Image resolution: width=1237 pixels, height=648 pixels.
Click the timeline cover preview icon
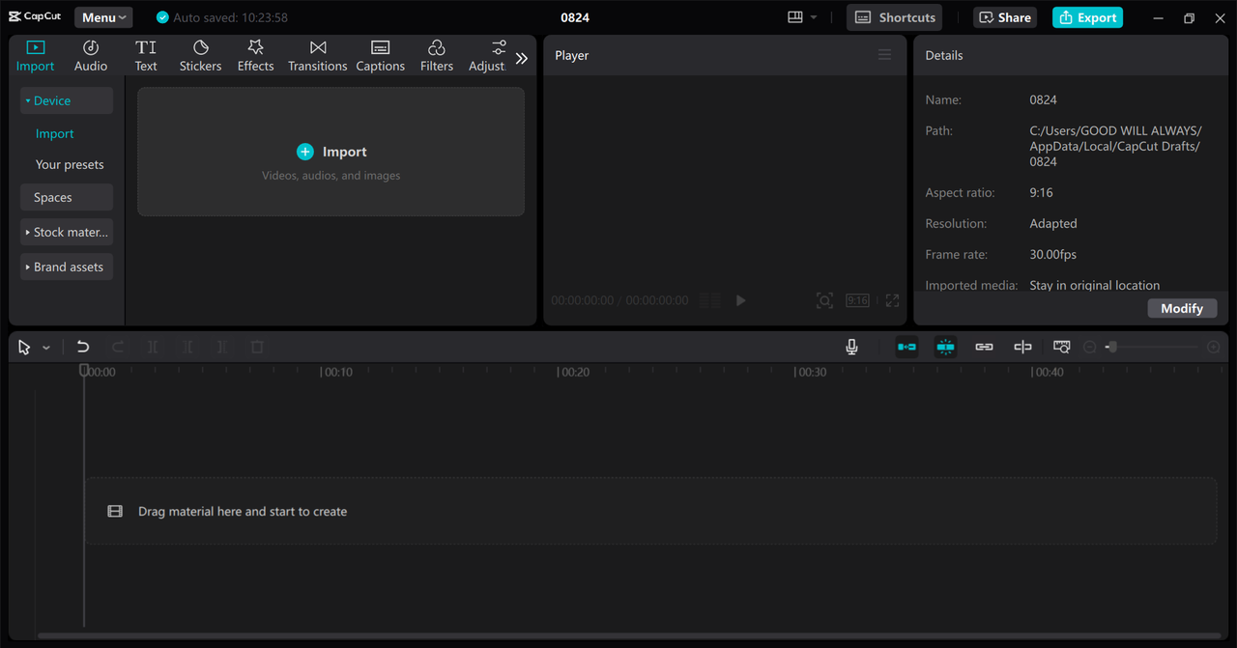[1061, 347]
